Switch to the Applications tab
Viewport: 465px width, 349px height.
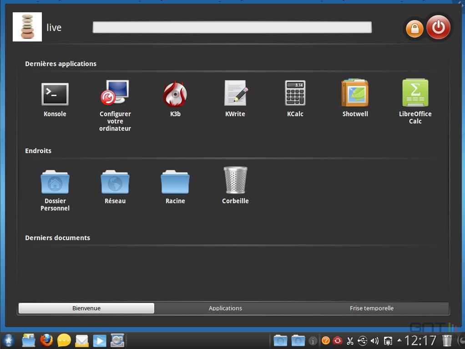pos(225,308)
